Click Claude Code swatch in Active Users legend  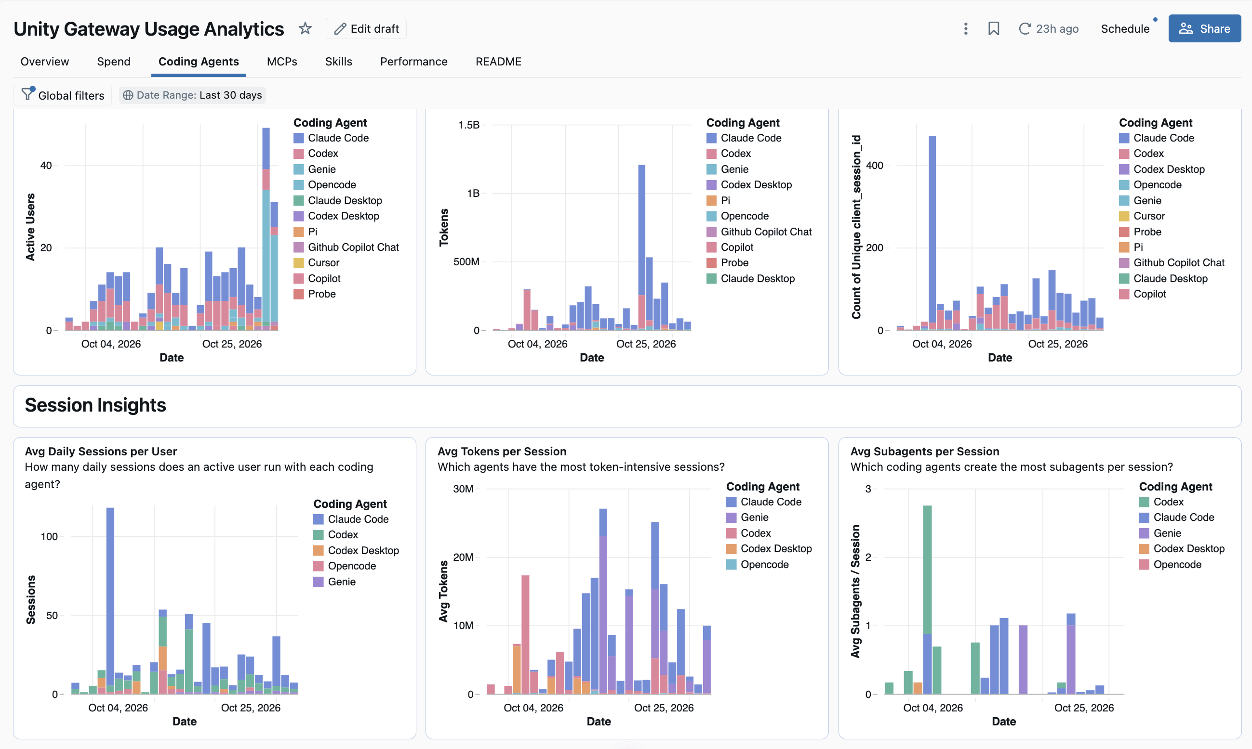299,138
